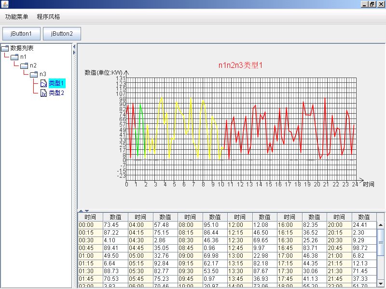This screenshot has width=386, height=289.
Task: Open the 程序风格 menu
Action: (48, 17)
